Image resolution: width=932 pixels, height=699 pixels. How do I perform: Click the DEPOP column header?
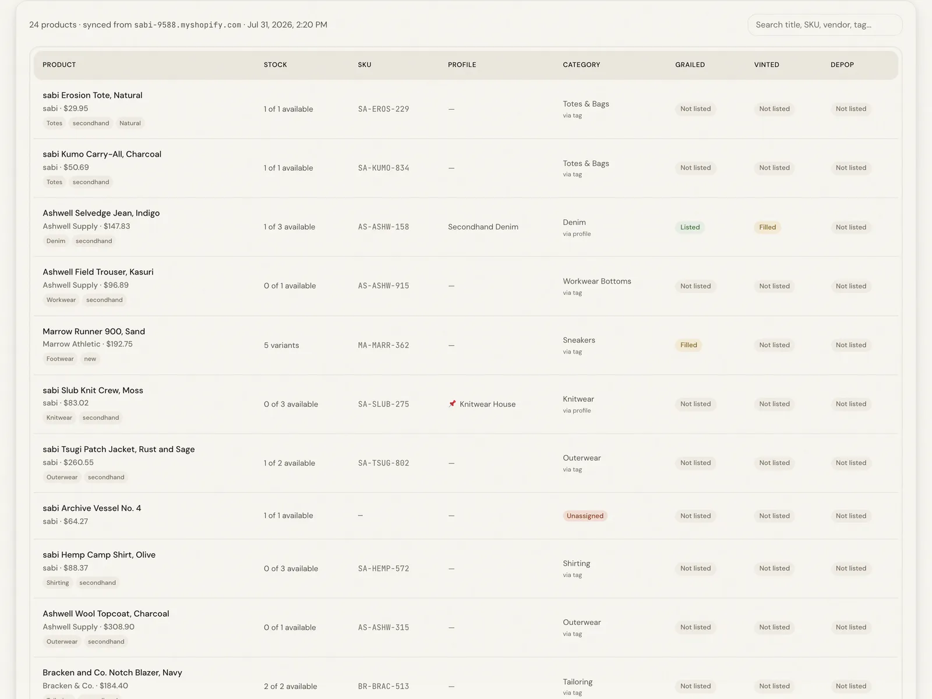[x=842, y=65]
